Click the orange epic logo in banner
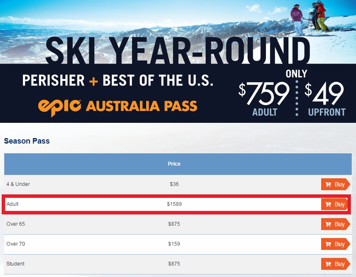The width and height of the screenshot is (356, 277). click(60, 108)
